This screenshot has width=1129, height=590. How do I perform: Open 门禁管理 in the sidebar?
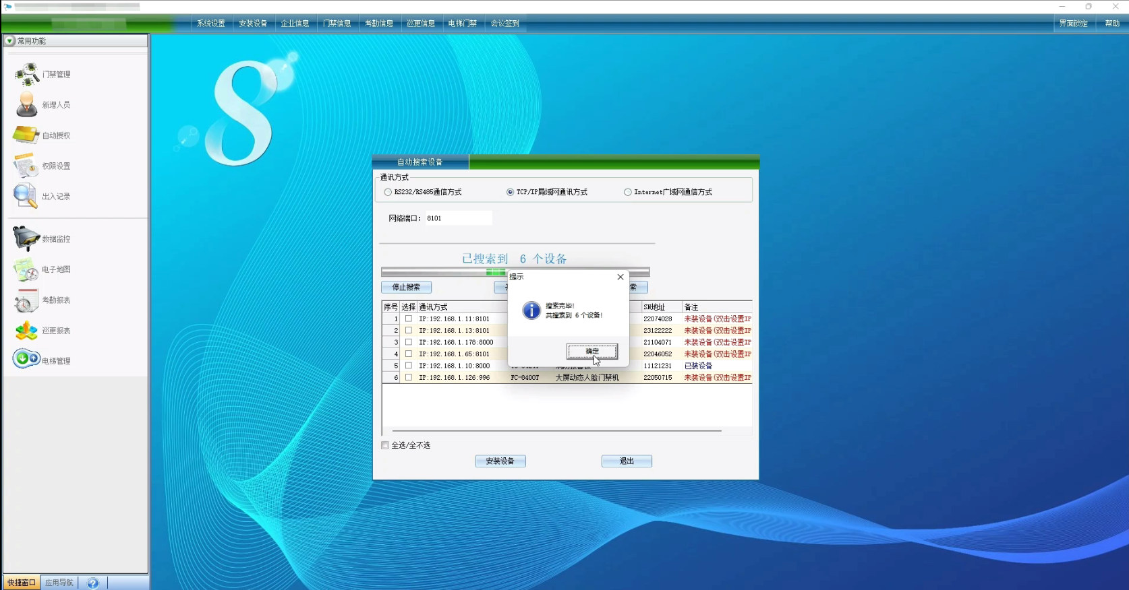27,74
